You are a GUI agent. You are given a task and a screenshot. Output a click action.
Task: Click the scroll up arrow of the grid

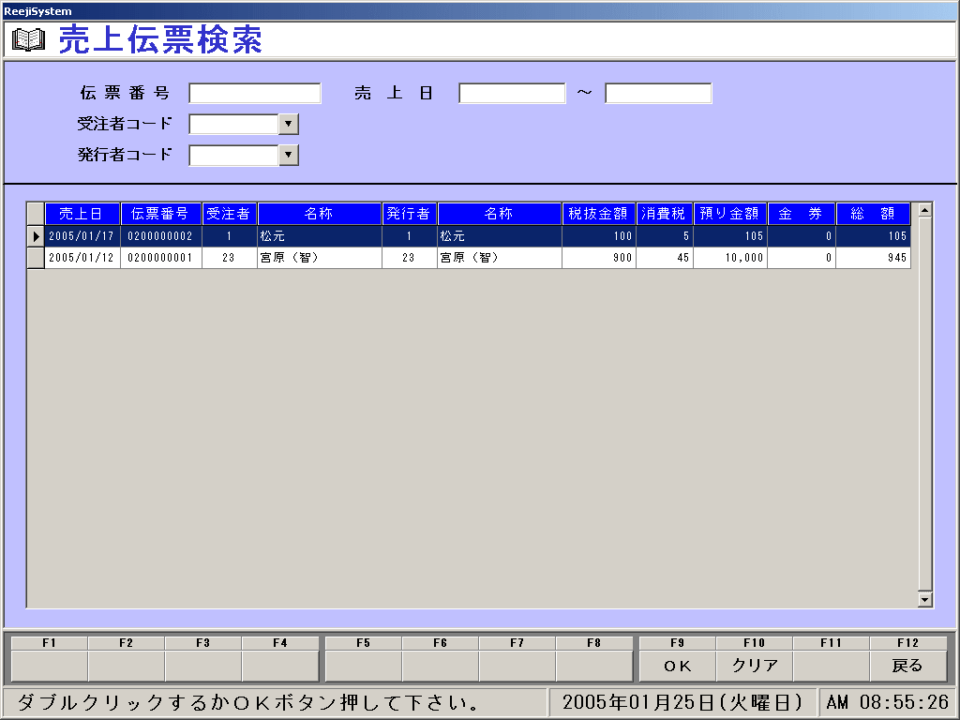click(x=925, y=210)
